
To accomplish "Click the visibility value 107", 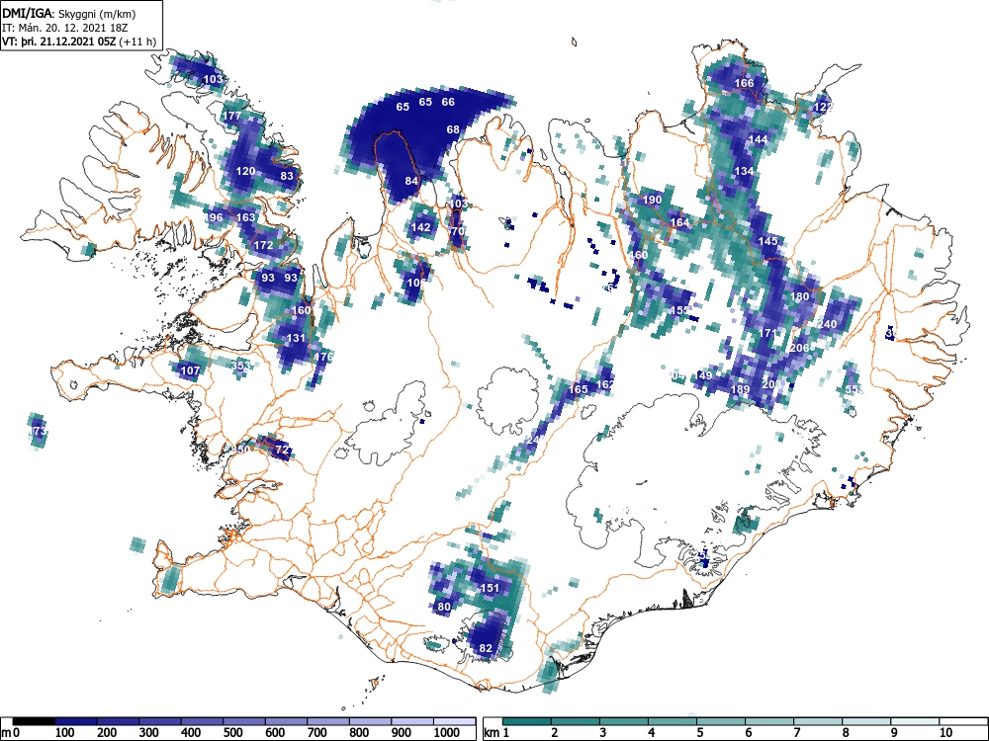I will (x=191, y=370).
